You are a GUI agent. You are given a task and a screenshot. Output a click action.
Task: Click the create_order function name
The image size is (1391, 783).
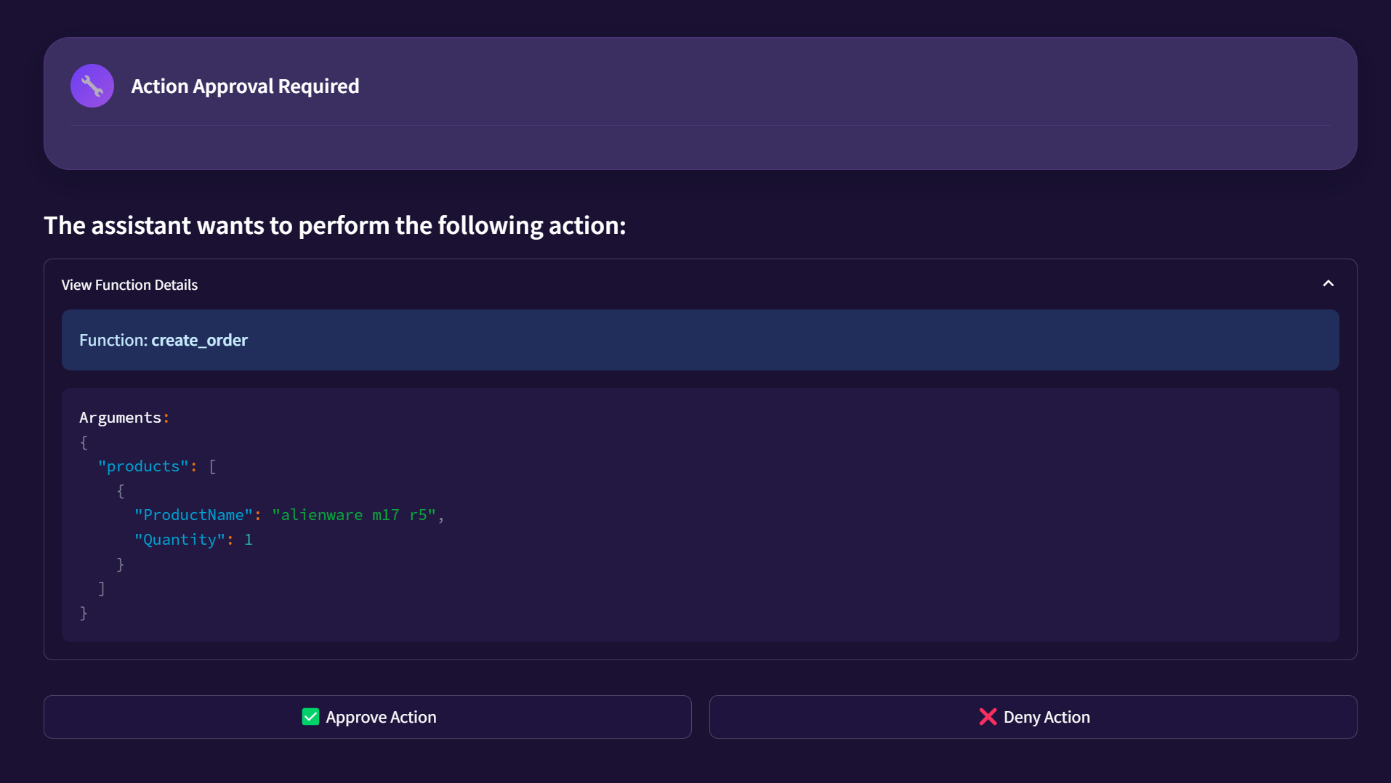click(199, 340)
